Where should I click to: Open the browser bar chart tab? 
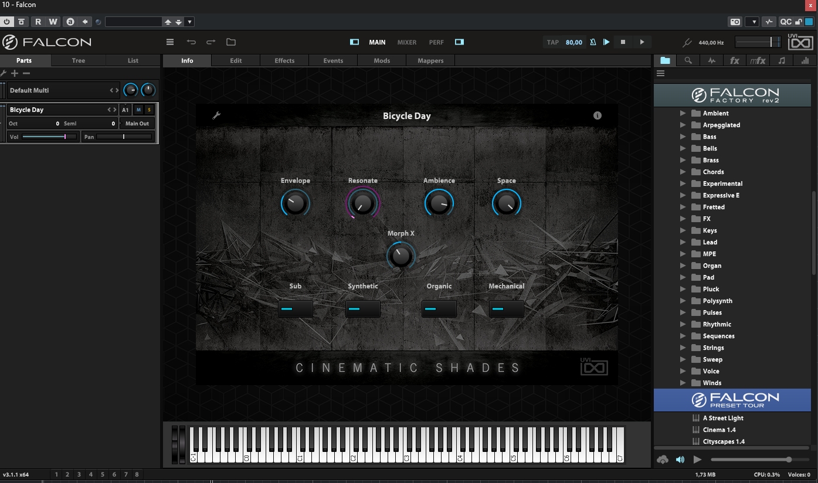point(805,60)
